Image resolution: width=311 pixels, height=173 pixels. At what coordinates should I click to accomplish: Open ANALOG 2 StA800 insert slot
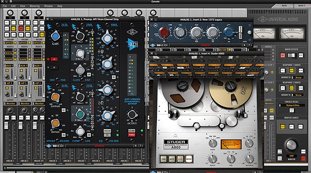click(x=23, y=59)
